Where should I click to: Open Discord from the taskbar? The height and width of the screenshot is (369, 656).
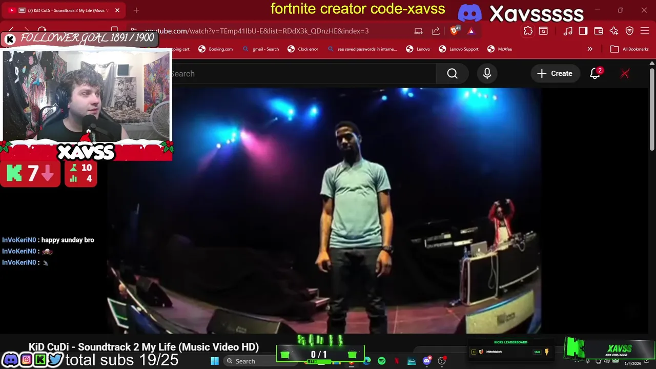(426, 361)
